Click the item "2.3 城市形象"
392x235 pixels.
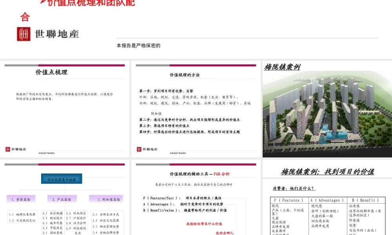(x=53, y=223)
